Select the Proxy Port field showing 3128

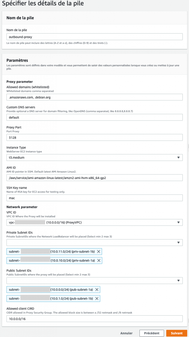(x=94, y=137)
